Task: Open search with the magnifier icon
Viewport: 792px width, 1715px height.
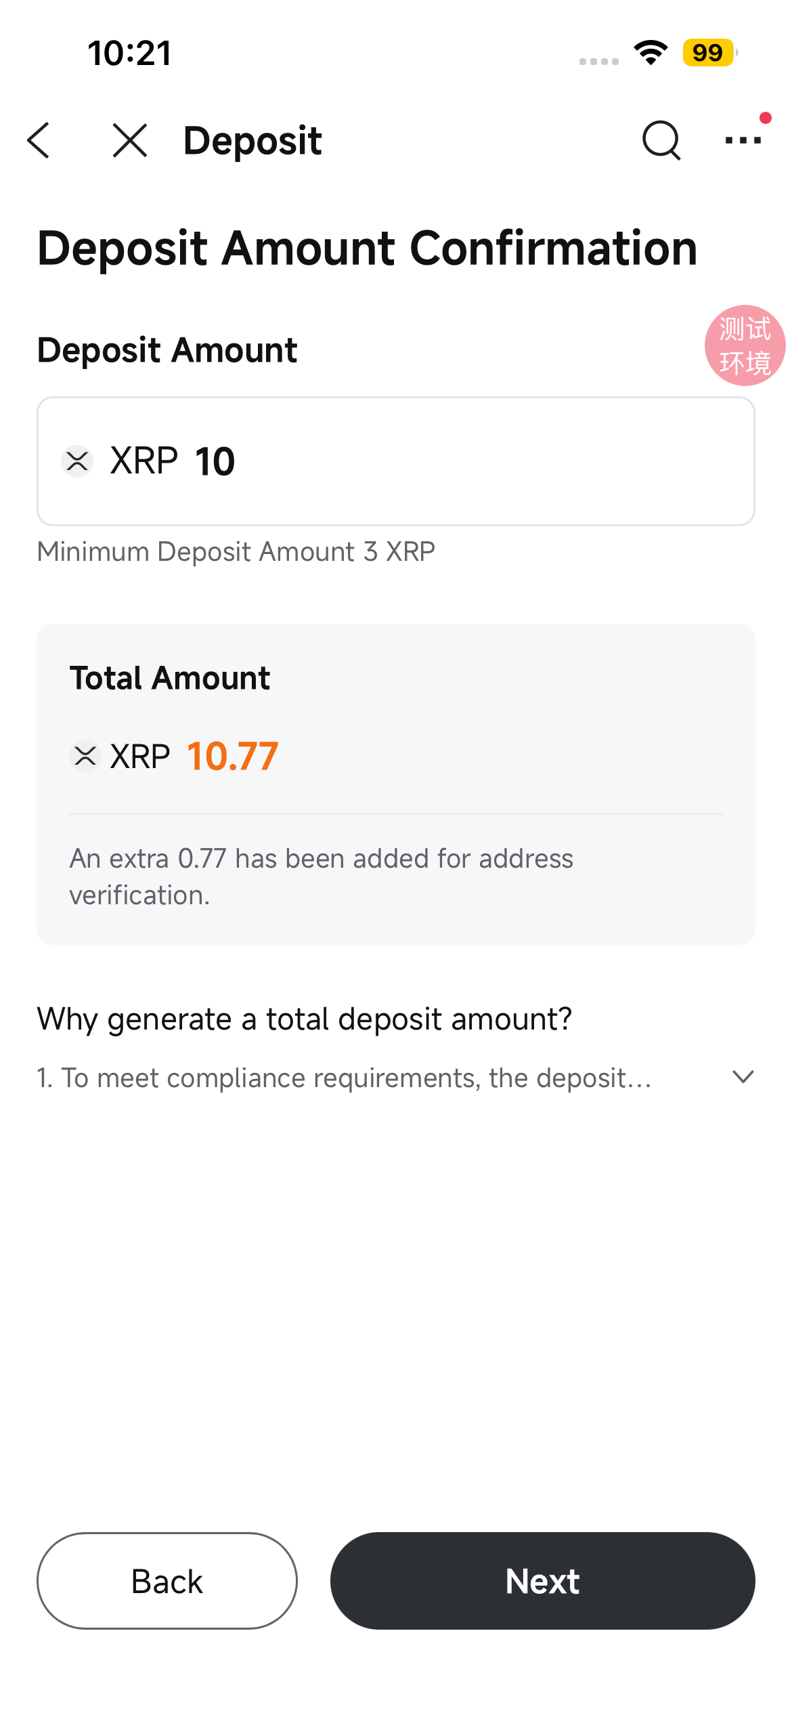Action: click(x=661, y=140)
